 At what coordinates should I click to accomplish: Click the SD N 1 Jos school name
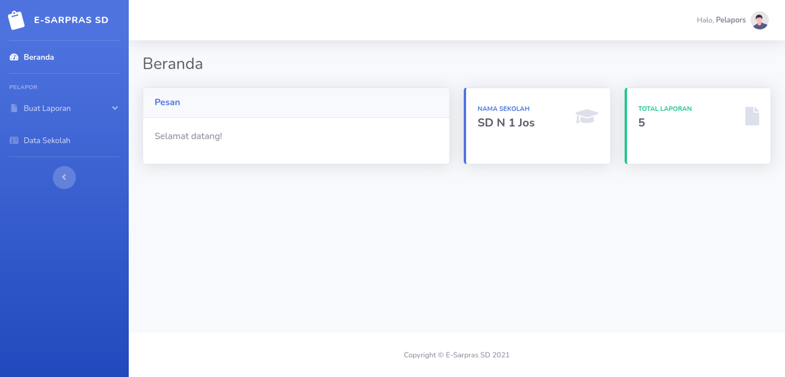click(506, 123)
